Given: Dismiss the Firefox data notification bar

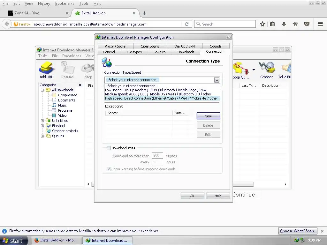Looking at the screenshot, I should [x=322, y=231].
